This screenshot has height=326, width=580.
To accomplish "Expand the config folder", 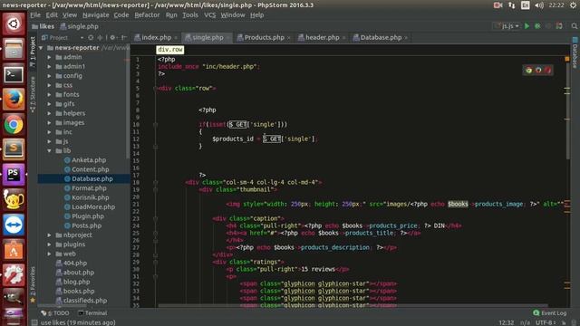I will point(49,76).
